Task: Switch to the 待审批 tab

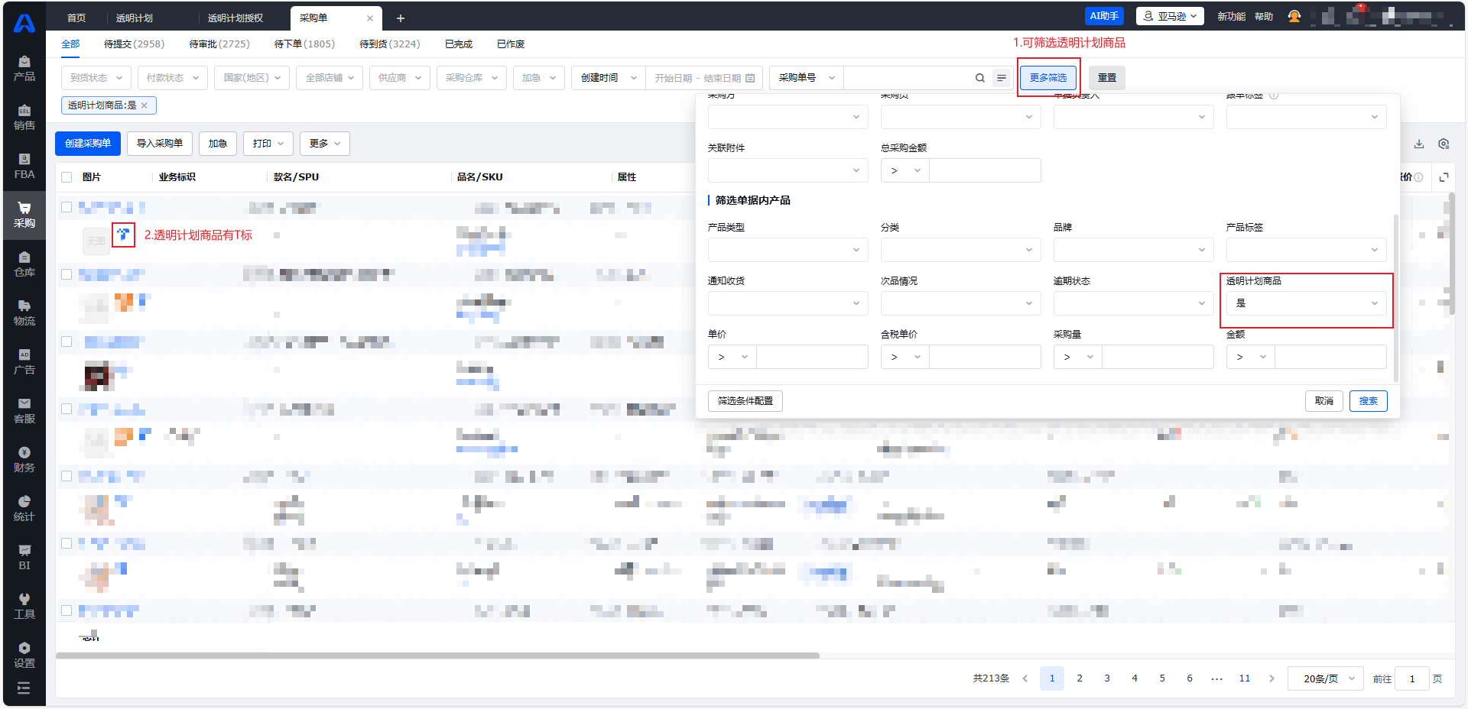Action: [219, 44]
